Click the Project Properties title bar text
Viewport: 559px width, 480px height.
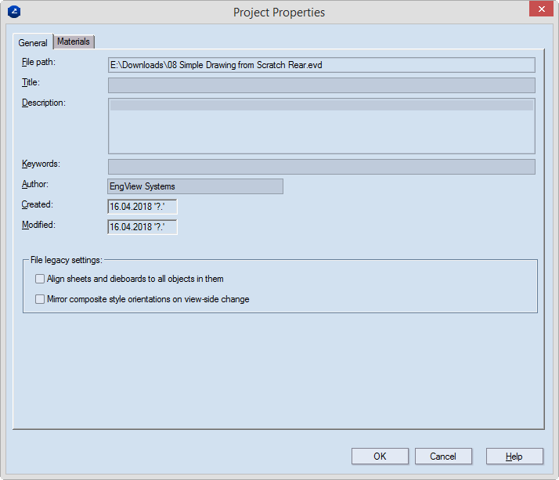[x=279, y=12]
